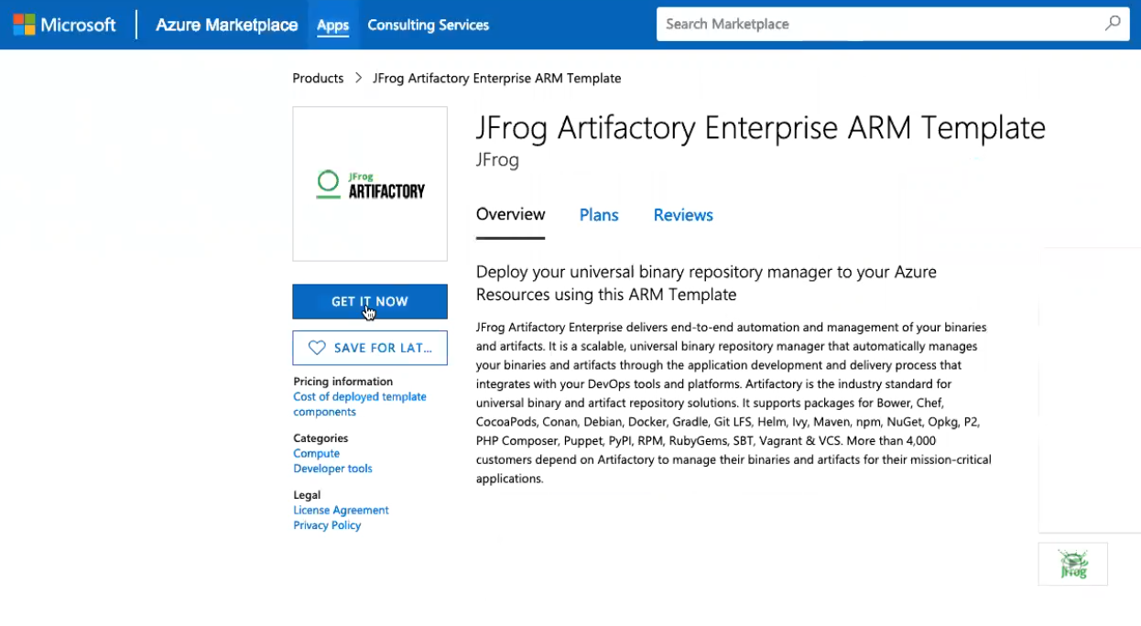Open the Apps menu in the navigation bar
Image resolution: width=1141 pixels, height=626 pixels.
click(x=332, y=25)
